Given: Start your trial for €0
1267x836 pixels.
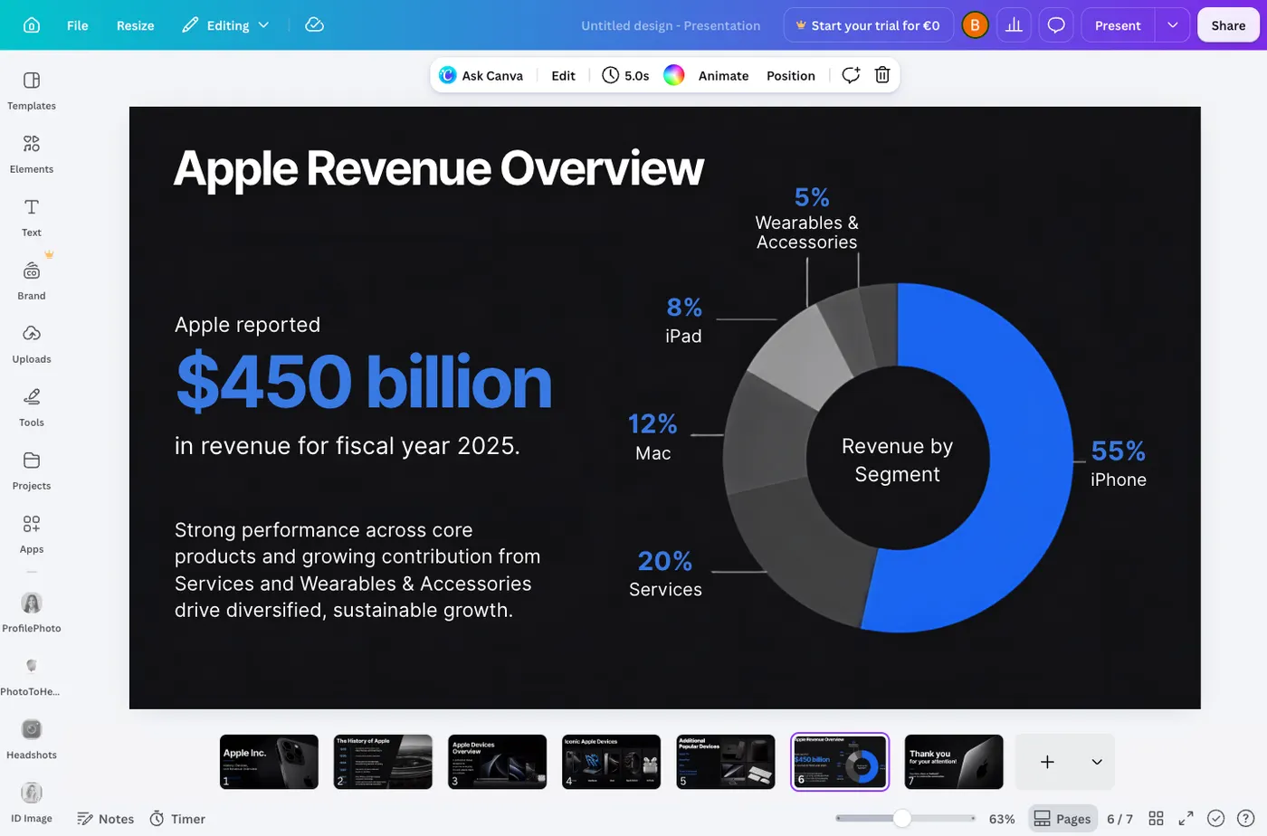Looking at the screenshot, I should [867, 25].
